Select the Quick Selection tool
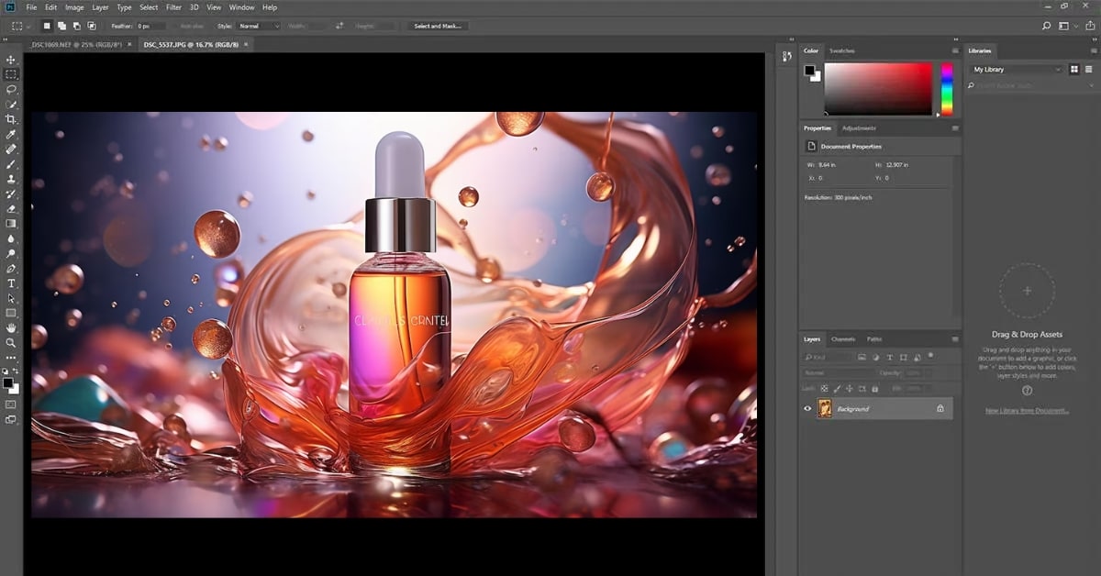 point(11,105)
